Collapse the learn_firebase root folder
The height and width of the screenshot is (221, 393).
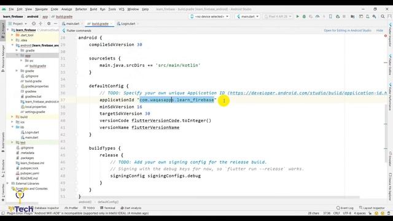(x=8, y=30)
